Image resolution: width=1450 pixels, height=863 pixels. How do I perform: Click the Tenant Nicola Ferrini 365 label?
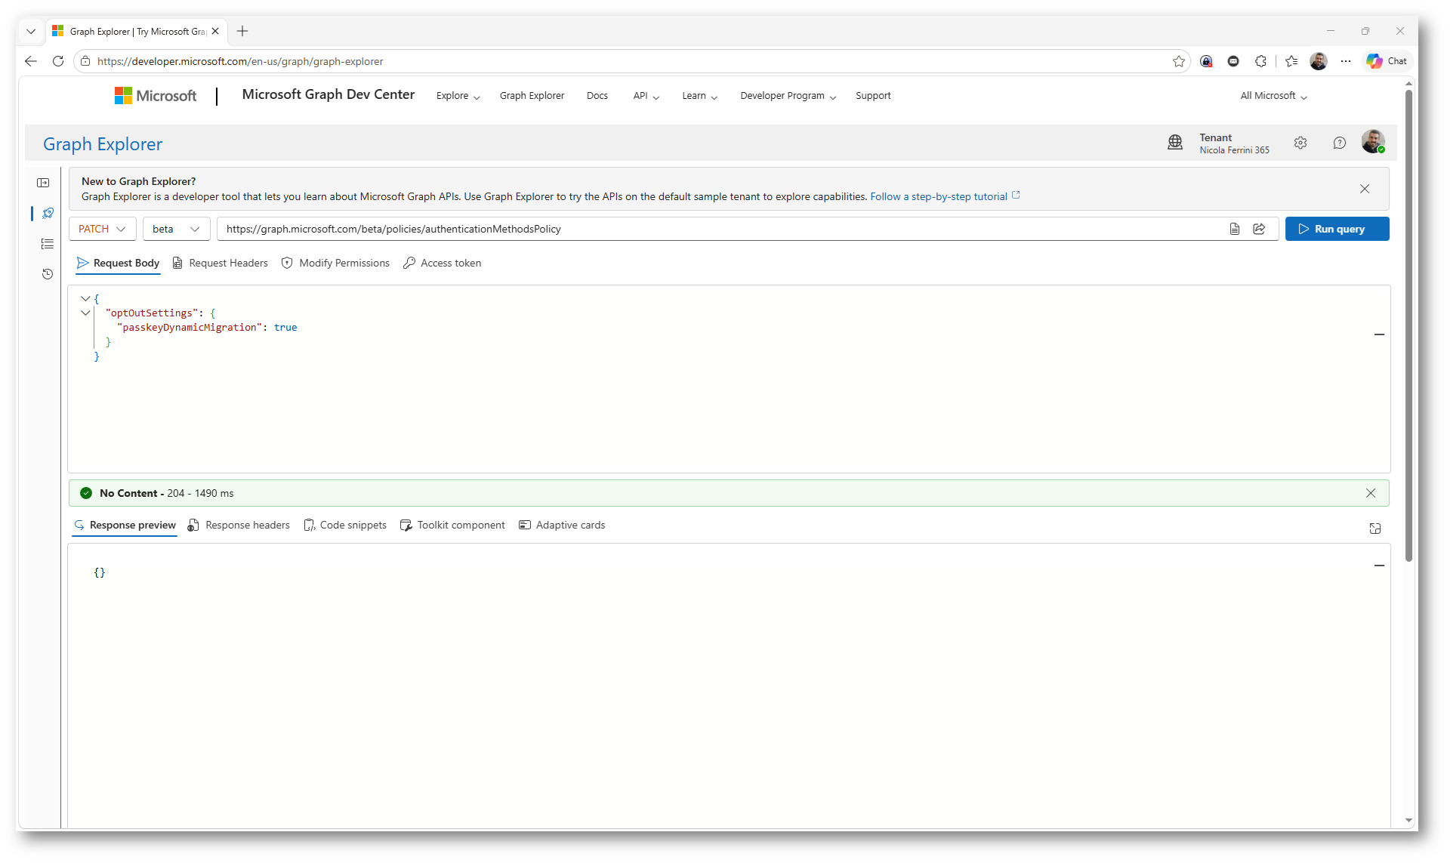point(1234,143)
